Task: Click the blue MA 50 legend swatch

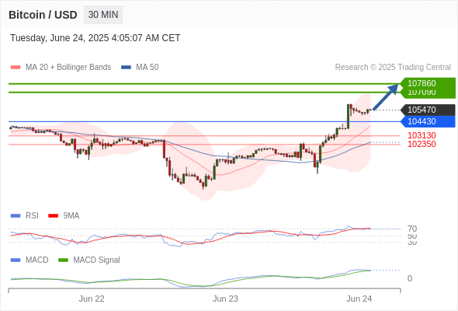Action: pos(127,68)
